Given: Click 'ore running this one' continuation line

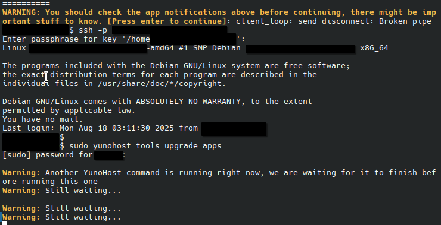Looking at the screenshot, I should coord(50,182).
